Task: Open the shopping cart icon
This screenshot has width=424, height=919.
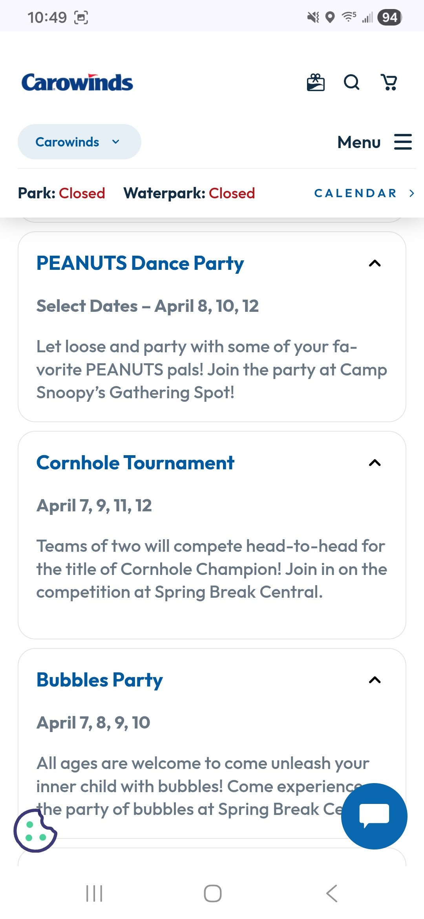Action: (x=389, y=82)
